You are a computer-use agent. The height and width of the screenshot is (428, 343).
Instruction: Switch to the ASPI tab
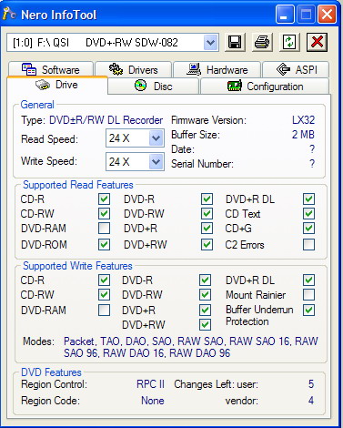(296, 69)
